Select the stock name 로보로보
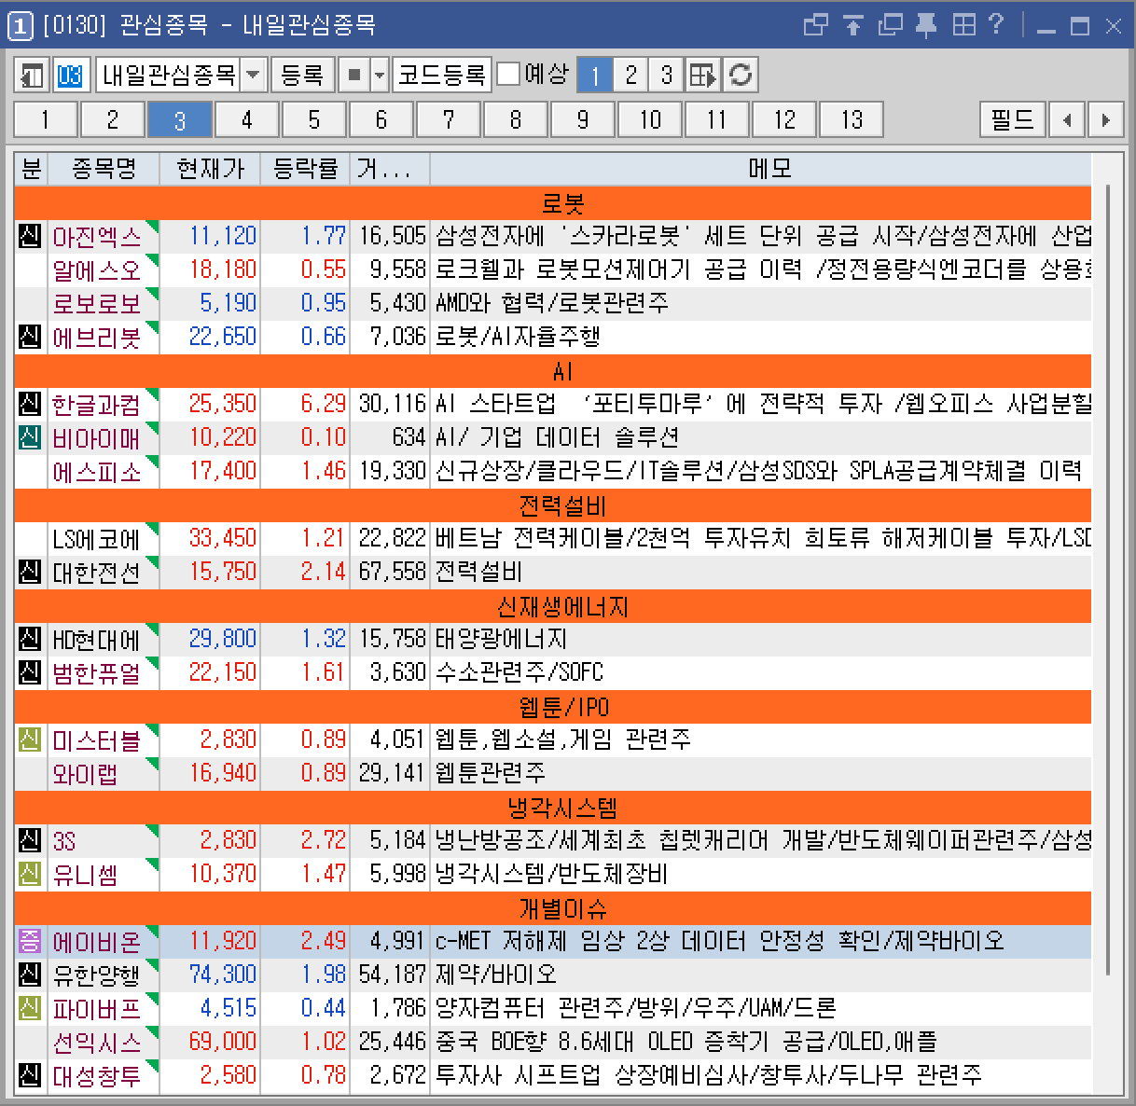This screenshot has height=1106, width=1136. 97,303
